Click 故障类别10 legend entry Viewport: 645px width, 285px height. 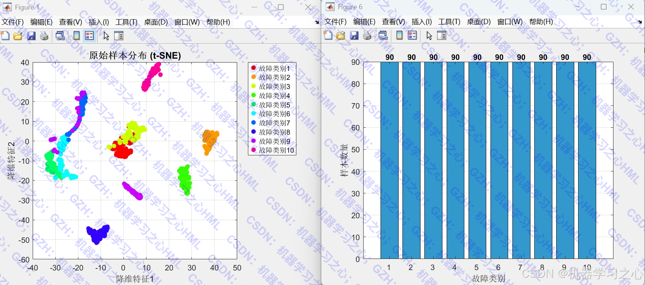point(273,150)
